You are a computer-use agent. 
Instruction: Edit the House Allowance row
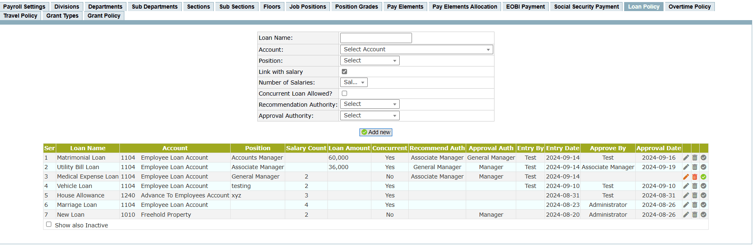click(686, 195)
